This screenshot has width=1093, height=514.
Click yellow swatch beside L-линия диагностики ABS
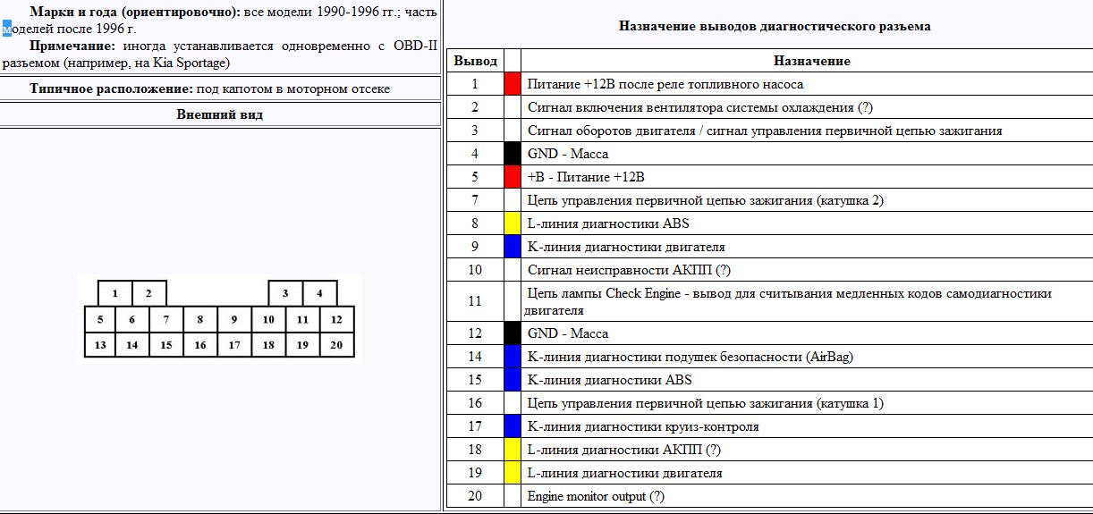point(513,223)
